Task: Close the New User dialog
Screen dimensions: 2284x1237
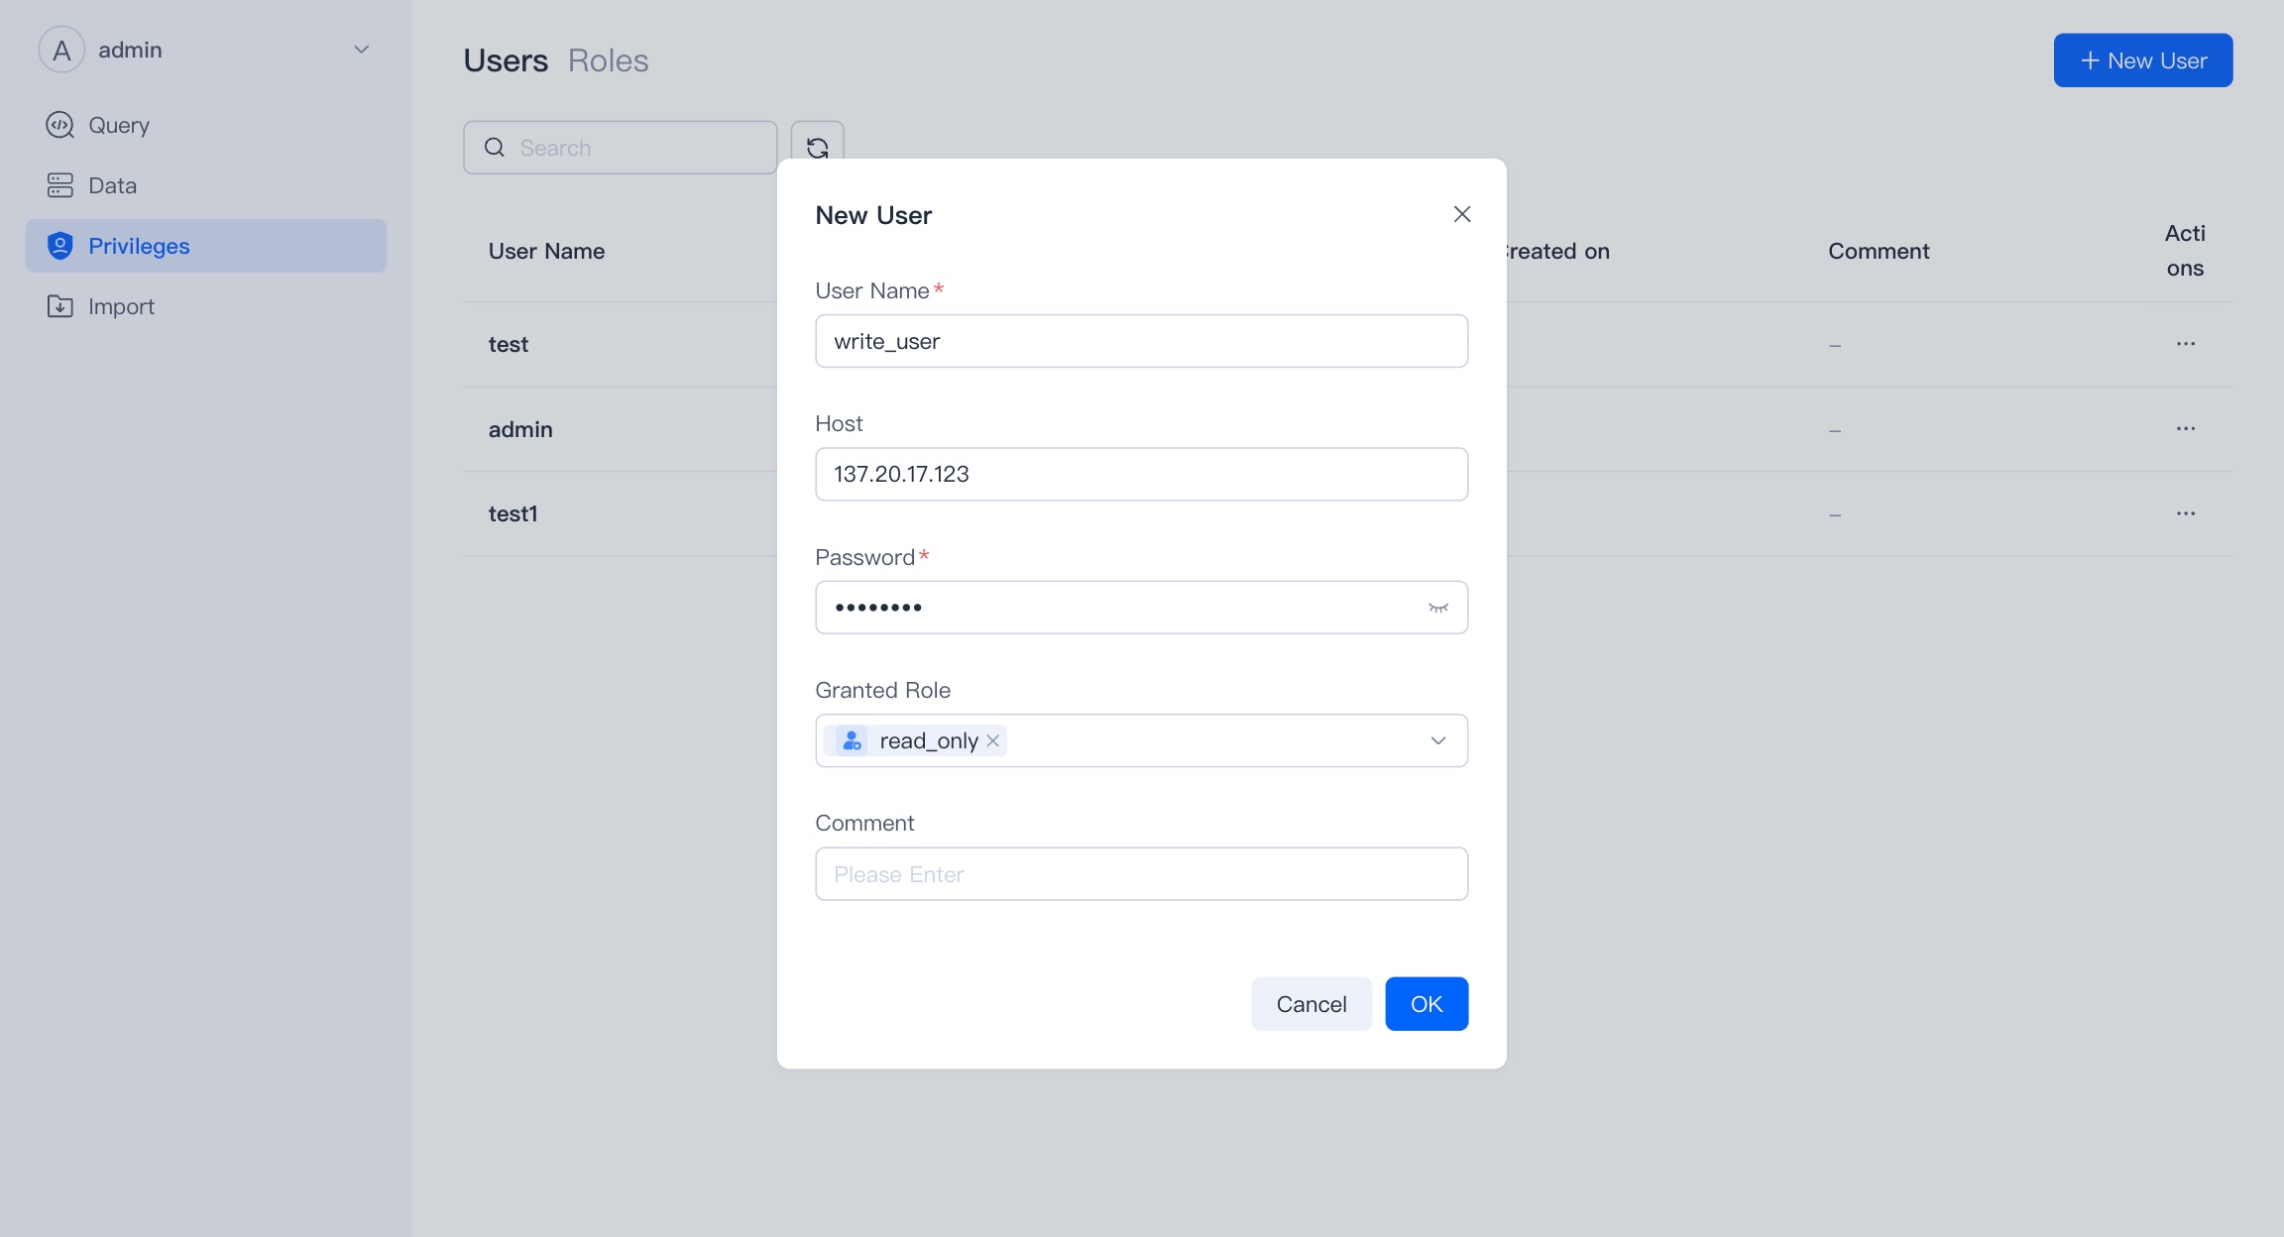Action: [1461, 214]
